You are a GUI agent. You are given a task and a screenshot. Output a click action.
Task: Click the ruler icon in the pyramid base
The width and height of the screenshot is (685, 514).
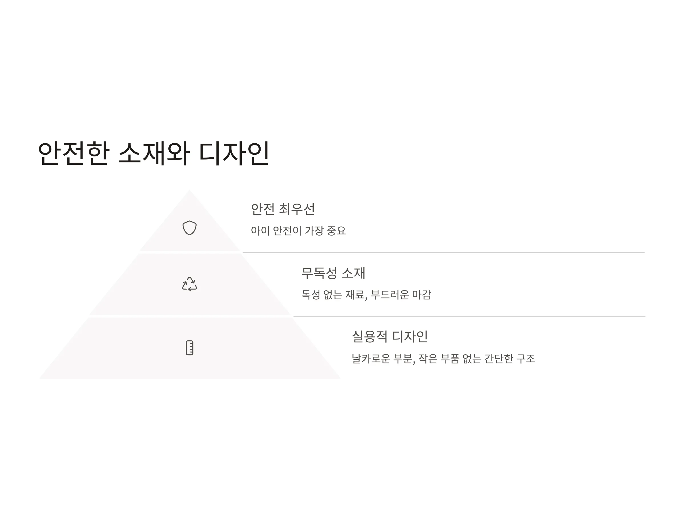190,348
